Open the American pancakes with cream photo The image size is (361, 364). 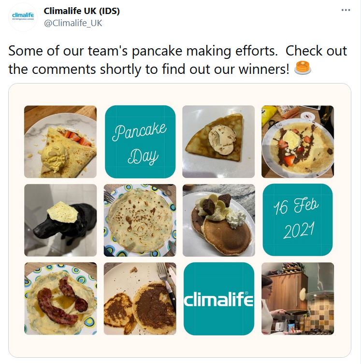coord(219,220)
